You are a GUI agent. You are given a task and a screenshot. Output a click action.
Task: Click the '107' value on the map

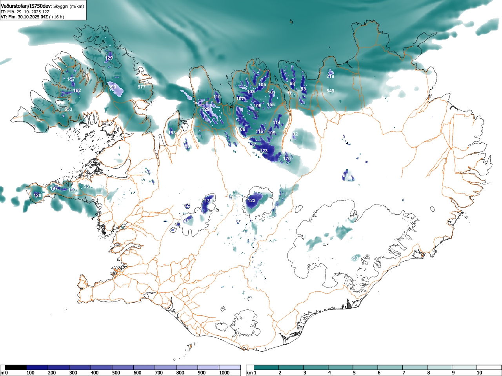click(x=240, y=99)
